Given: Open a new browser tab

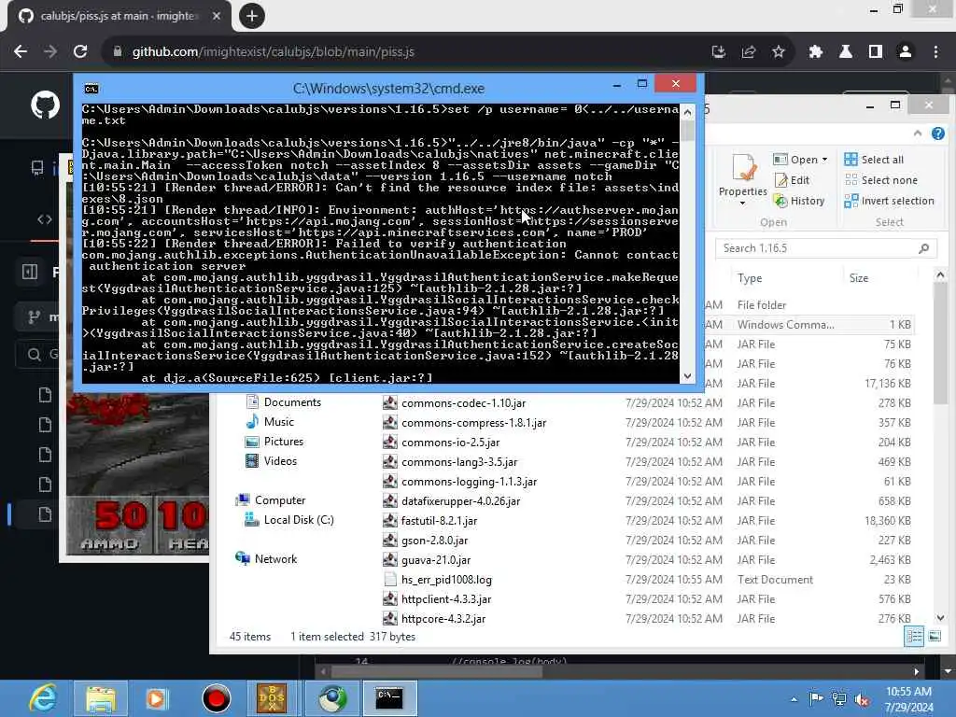Looking at the screenshot, I should [252, 16].
